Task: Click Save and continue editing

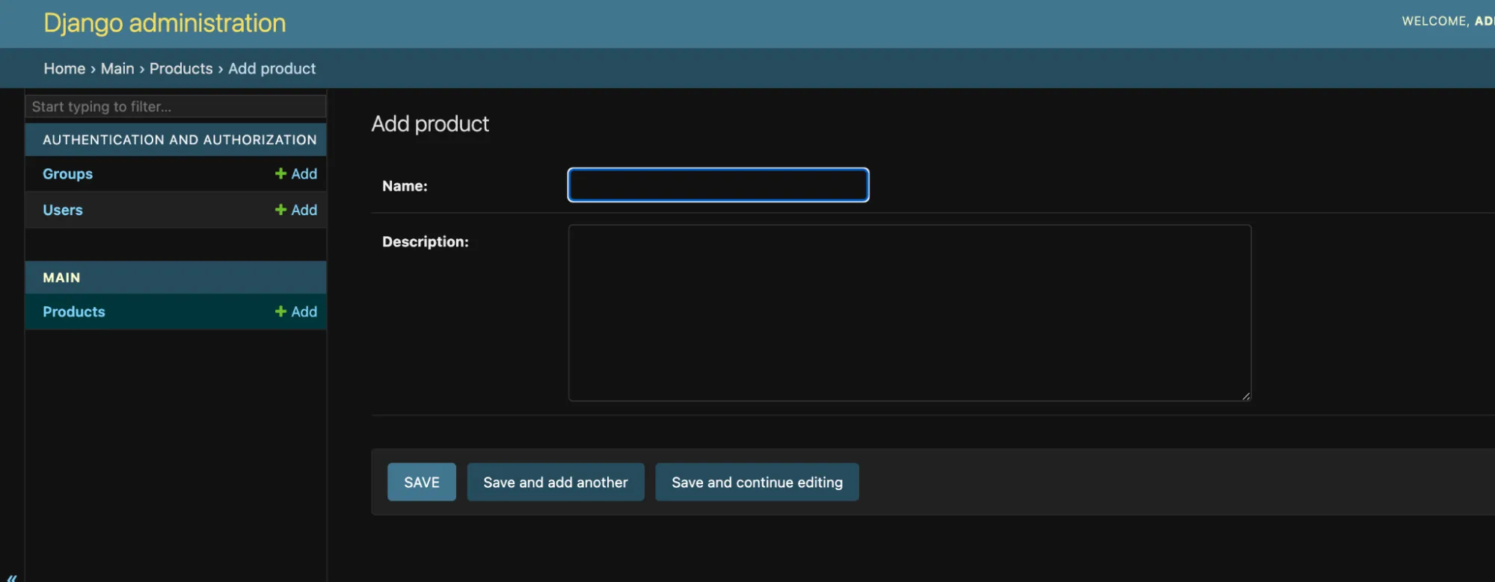Action: [x=757, y=482]
